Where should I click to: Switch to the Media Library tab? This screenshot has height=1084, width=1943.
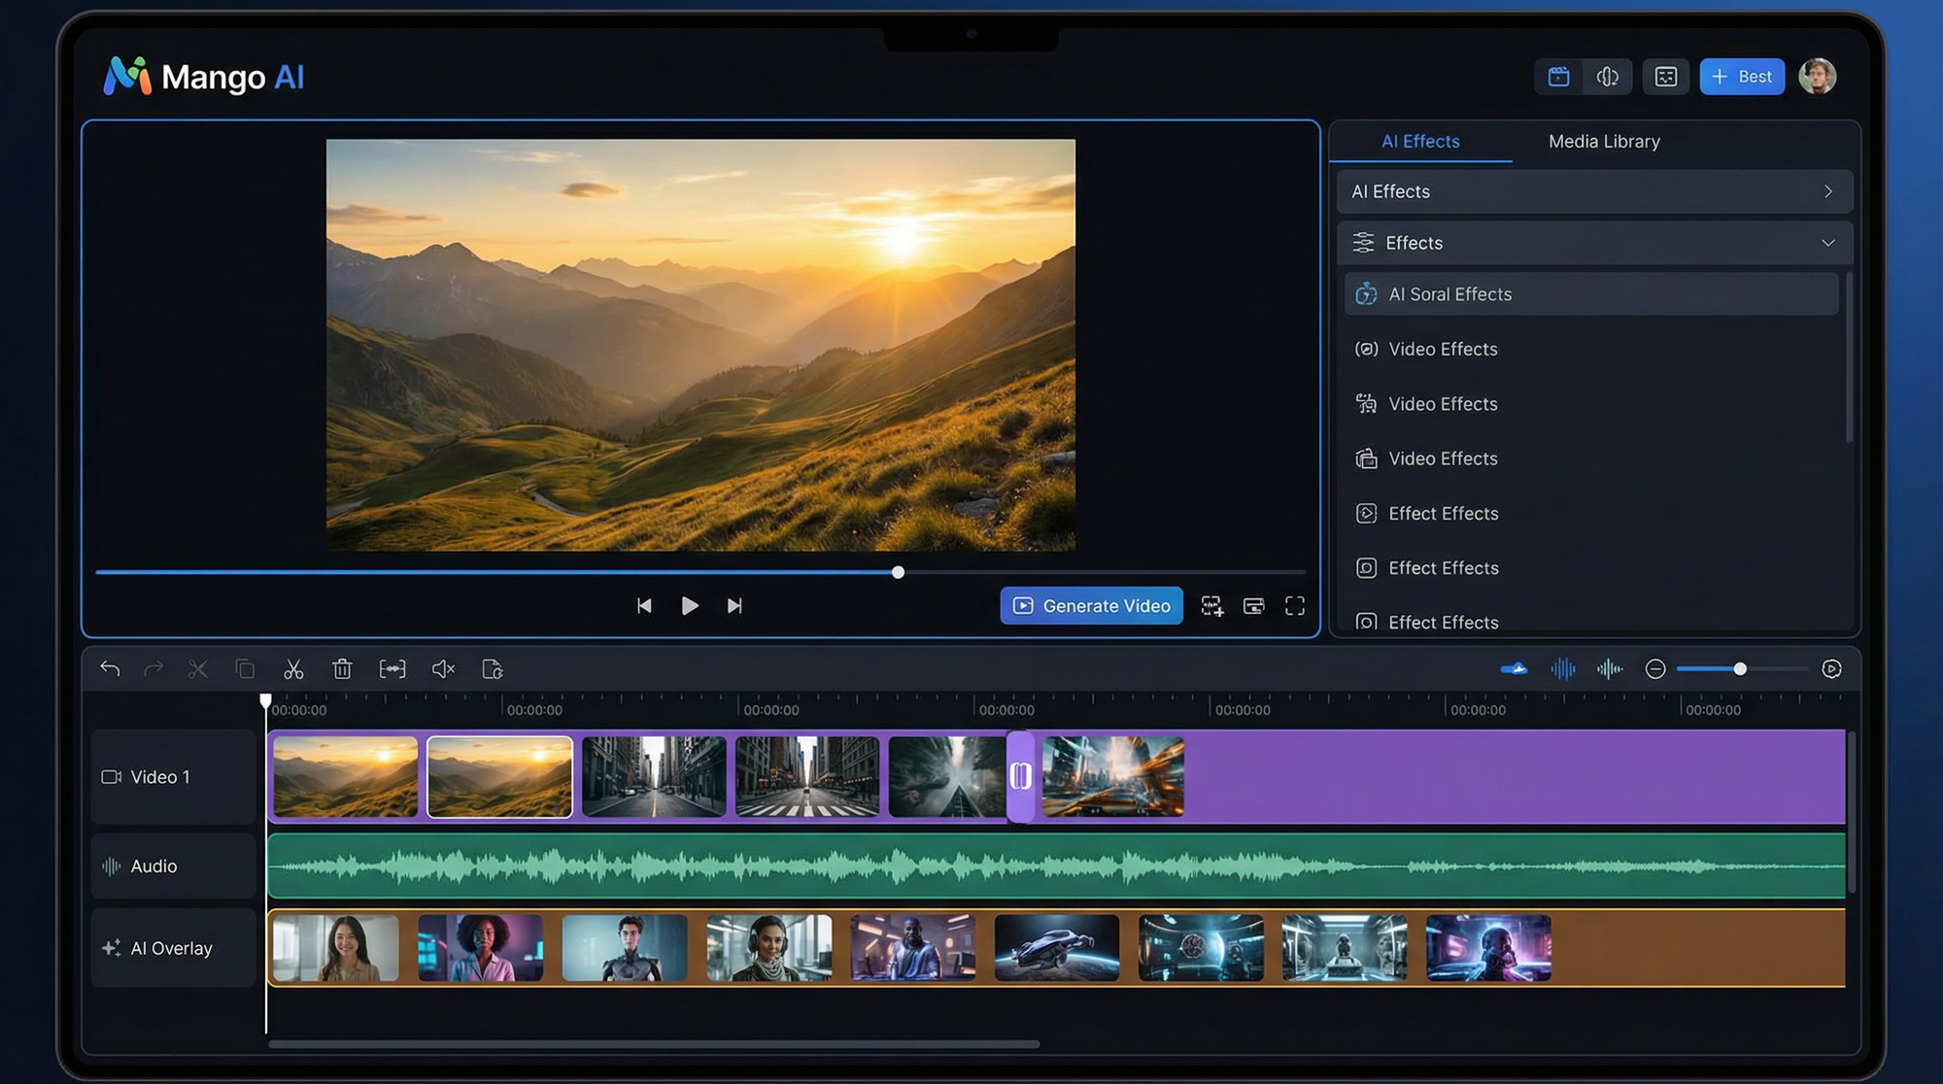point(1604,142)
